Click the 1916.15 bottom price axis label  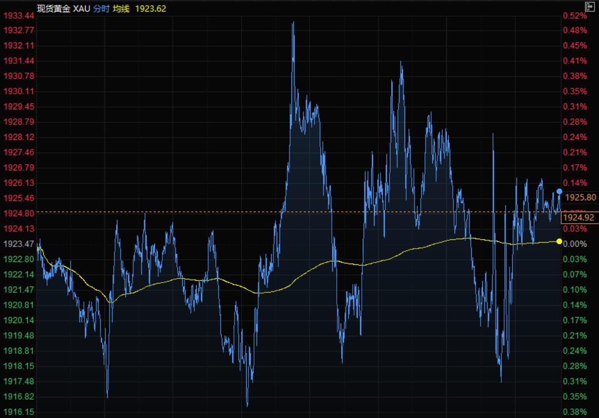point(19,412)
